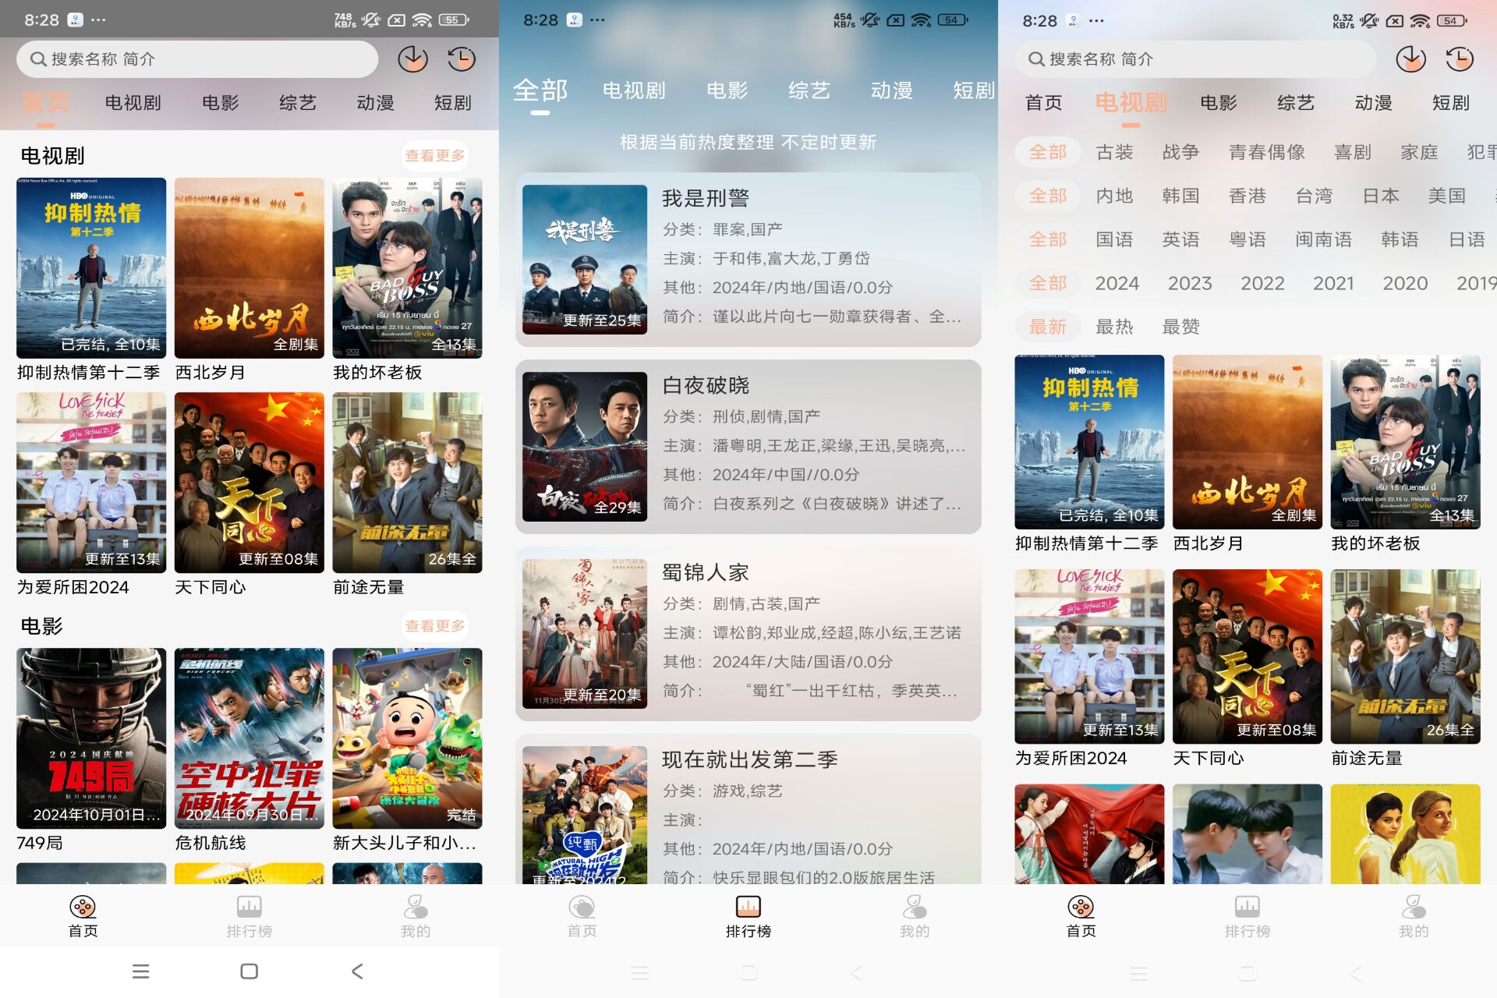The height and width of the screenshot is (998, 1497).
Task: Open 749局 movie poster
Action: (91, 738)
